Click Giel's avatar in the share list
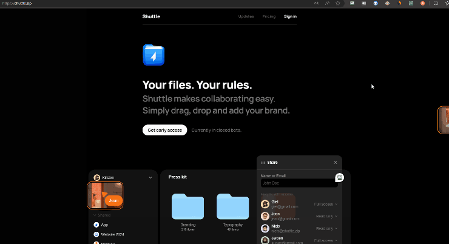 coord(265,204)
